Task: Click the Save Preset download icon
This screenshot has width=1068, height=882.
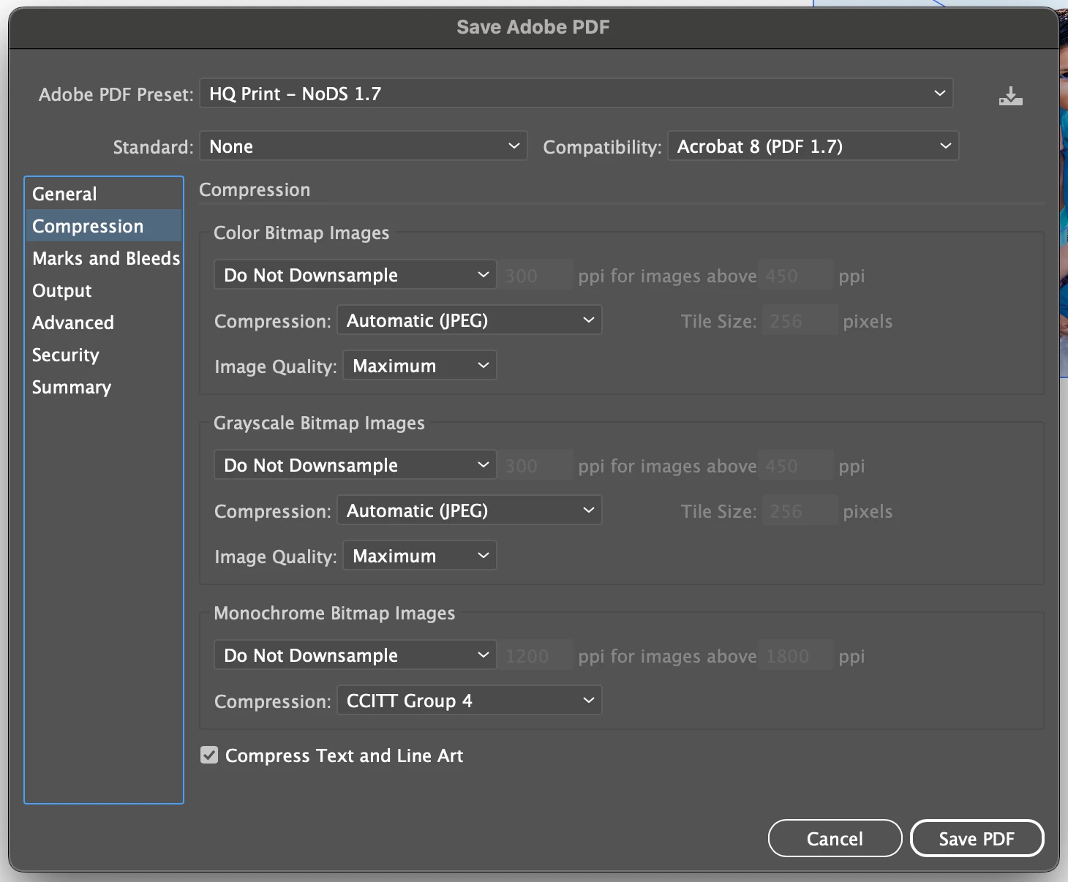Action: pos(1010,96)
